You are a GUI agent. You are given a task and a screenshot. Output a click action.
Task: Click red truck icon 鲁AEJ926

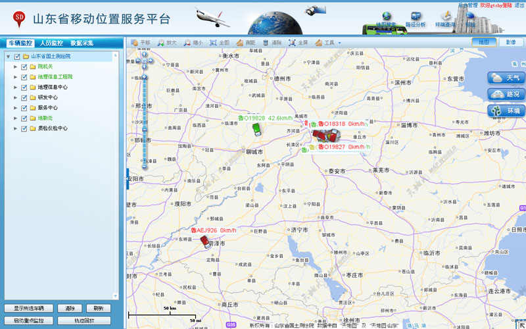coord(205,241)
